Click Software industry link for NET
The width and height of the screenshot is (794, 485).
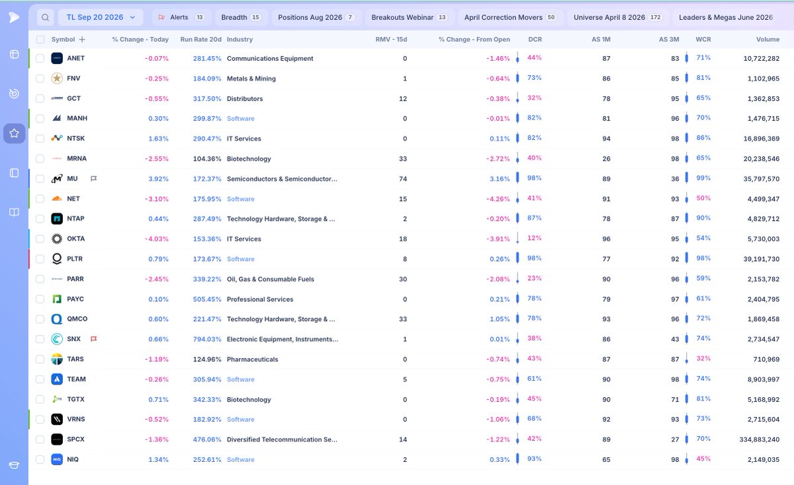click(241, 199)
